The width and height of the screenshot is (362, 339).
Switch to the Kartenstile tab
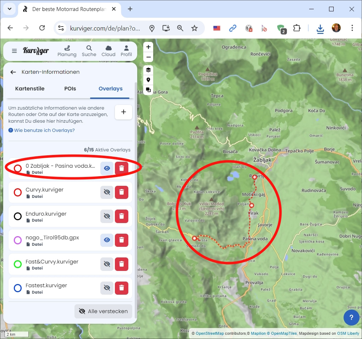[x=30, y=89]
